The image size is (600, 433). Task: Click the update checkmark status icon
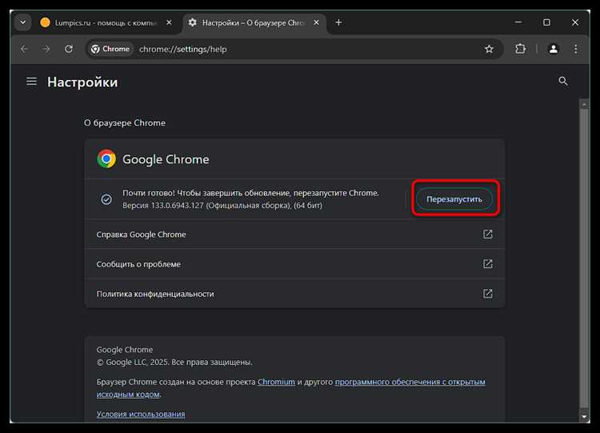coord(106,199)
